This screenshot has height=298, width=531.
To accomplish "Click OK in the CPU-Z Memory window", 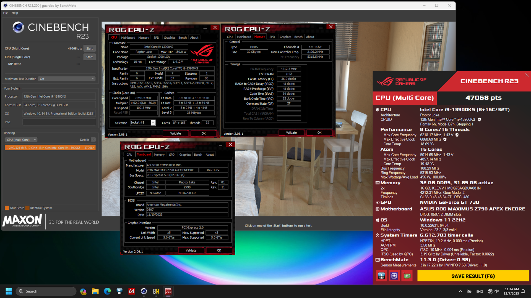I will (x=319, y=132).
